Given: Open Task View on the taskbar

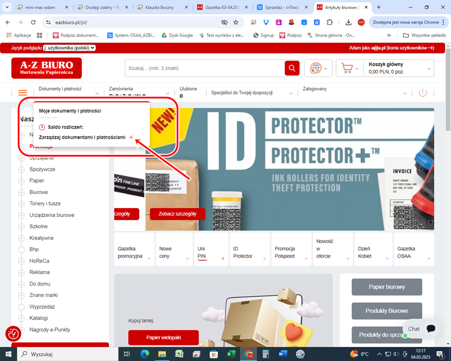Looking at the screenshot, I should [x=127, y=354].
